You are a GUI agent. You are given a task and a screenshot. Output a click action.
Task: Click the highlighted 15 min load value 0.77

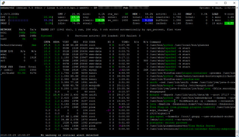pos(229,23)
